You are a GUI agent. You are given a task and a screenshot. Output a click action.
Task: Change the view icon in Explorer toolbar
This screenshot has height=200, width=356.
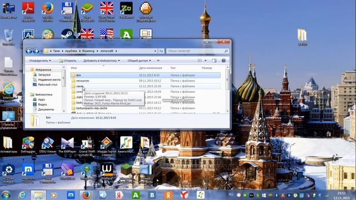pyautogui.click(x=200, y=61)
